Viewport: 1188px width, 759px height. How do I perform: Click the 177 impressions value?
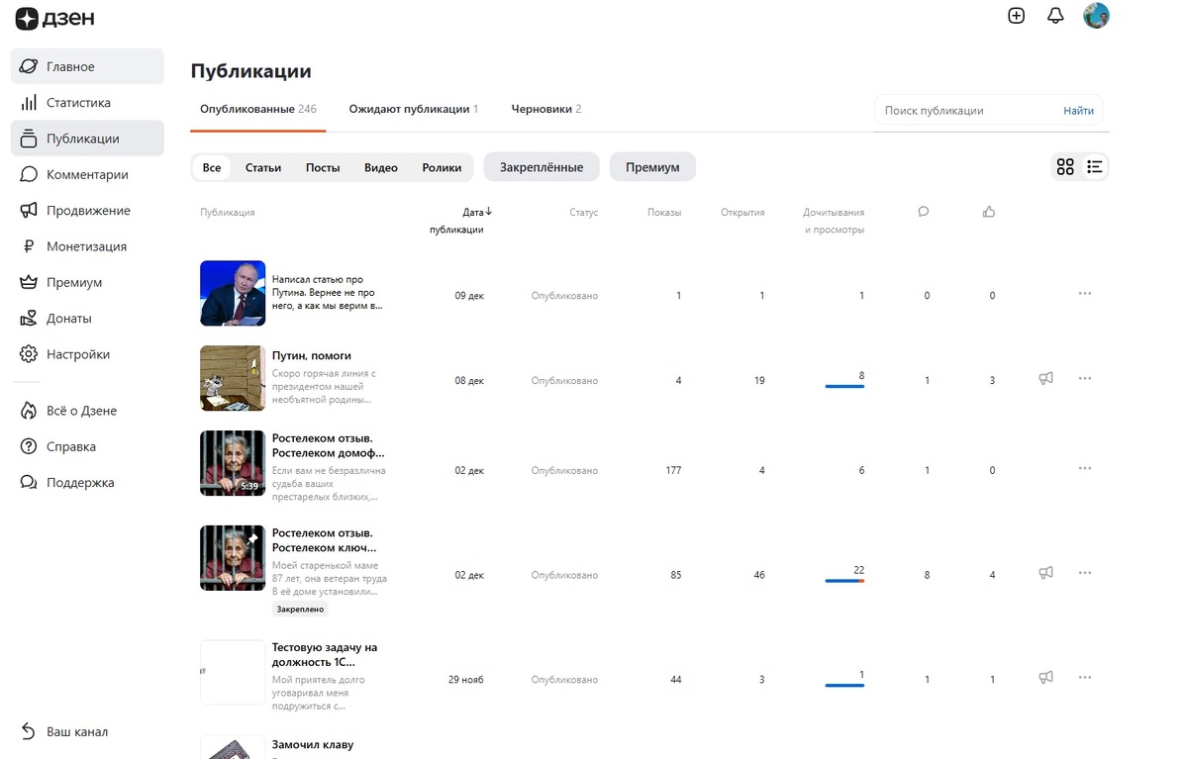pyautogui.click(x=674, y=470)
